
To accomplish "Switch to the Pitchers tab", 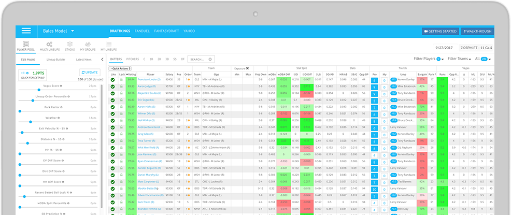I will pos(133,59).
